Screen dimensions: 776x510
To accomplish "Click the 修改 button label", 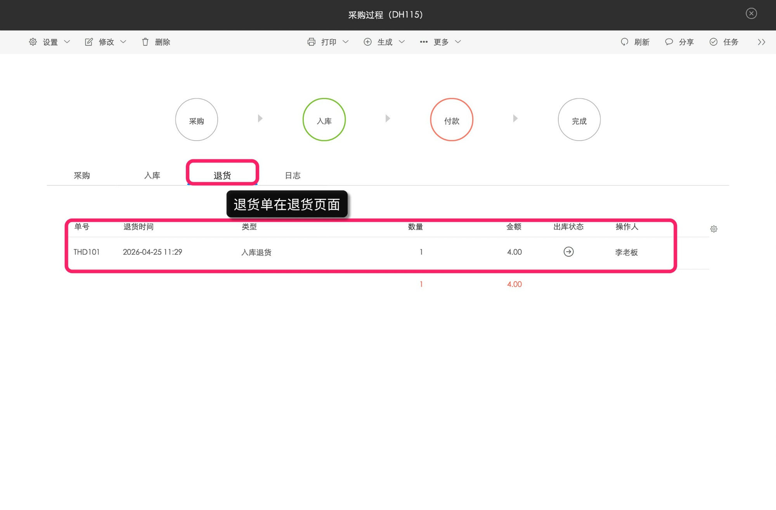I will coord(106,42).
